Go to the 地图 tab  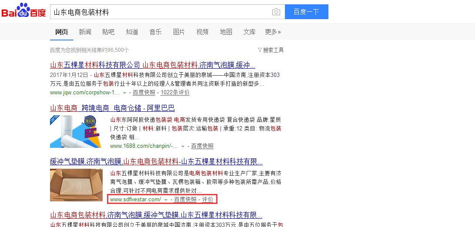click(226, 32)
